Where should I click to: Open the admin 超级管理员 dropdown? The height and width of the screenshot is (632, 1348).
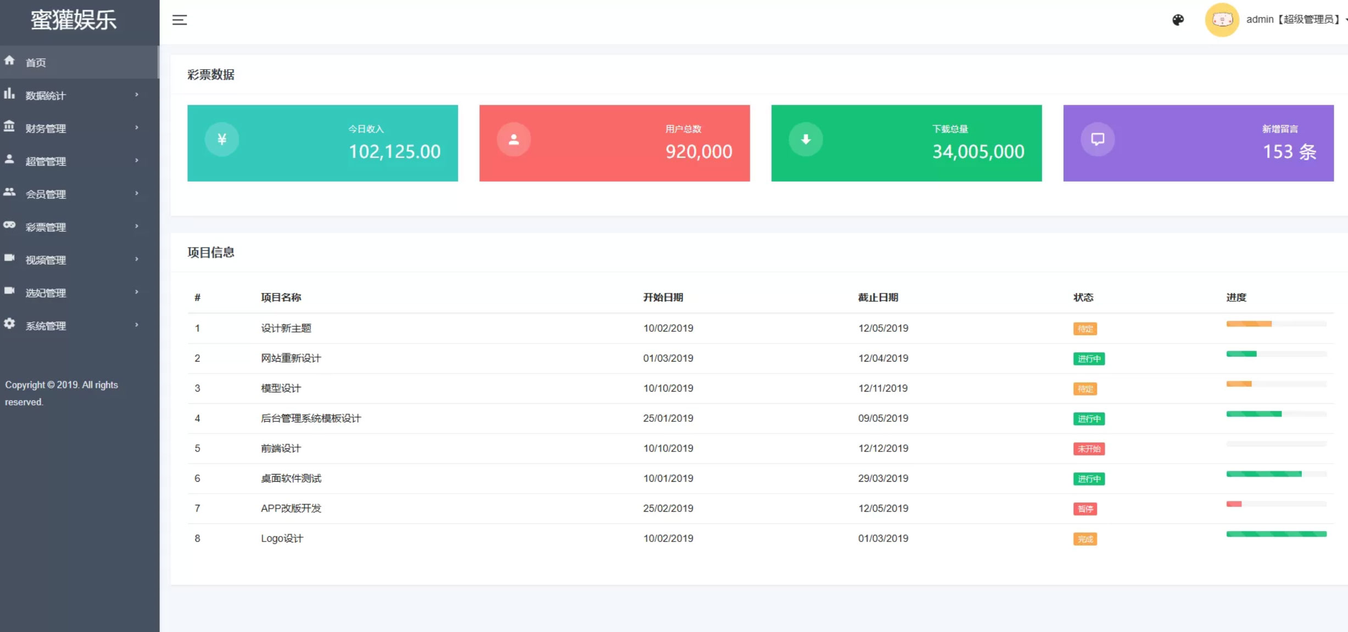tap(1294, 20)
